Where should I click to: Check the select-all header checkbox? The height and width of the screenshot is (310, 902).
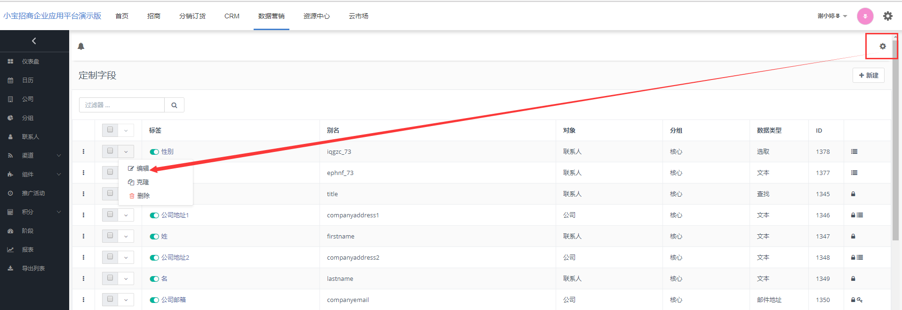point(110,130)
